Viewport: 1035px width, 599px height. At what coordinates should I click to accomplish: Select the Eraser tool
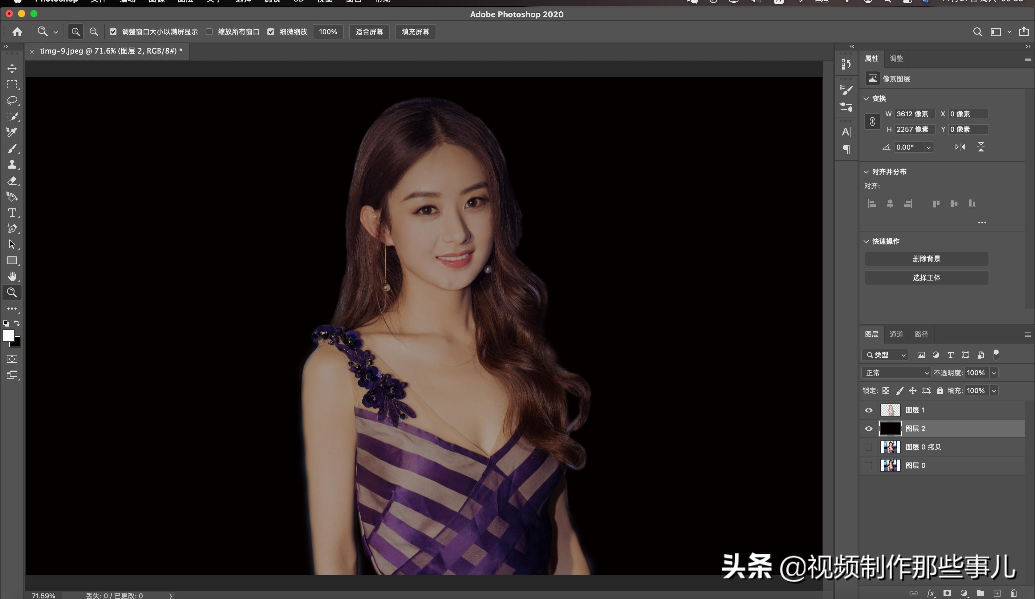pyautogui.click(x=12, y=180)
